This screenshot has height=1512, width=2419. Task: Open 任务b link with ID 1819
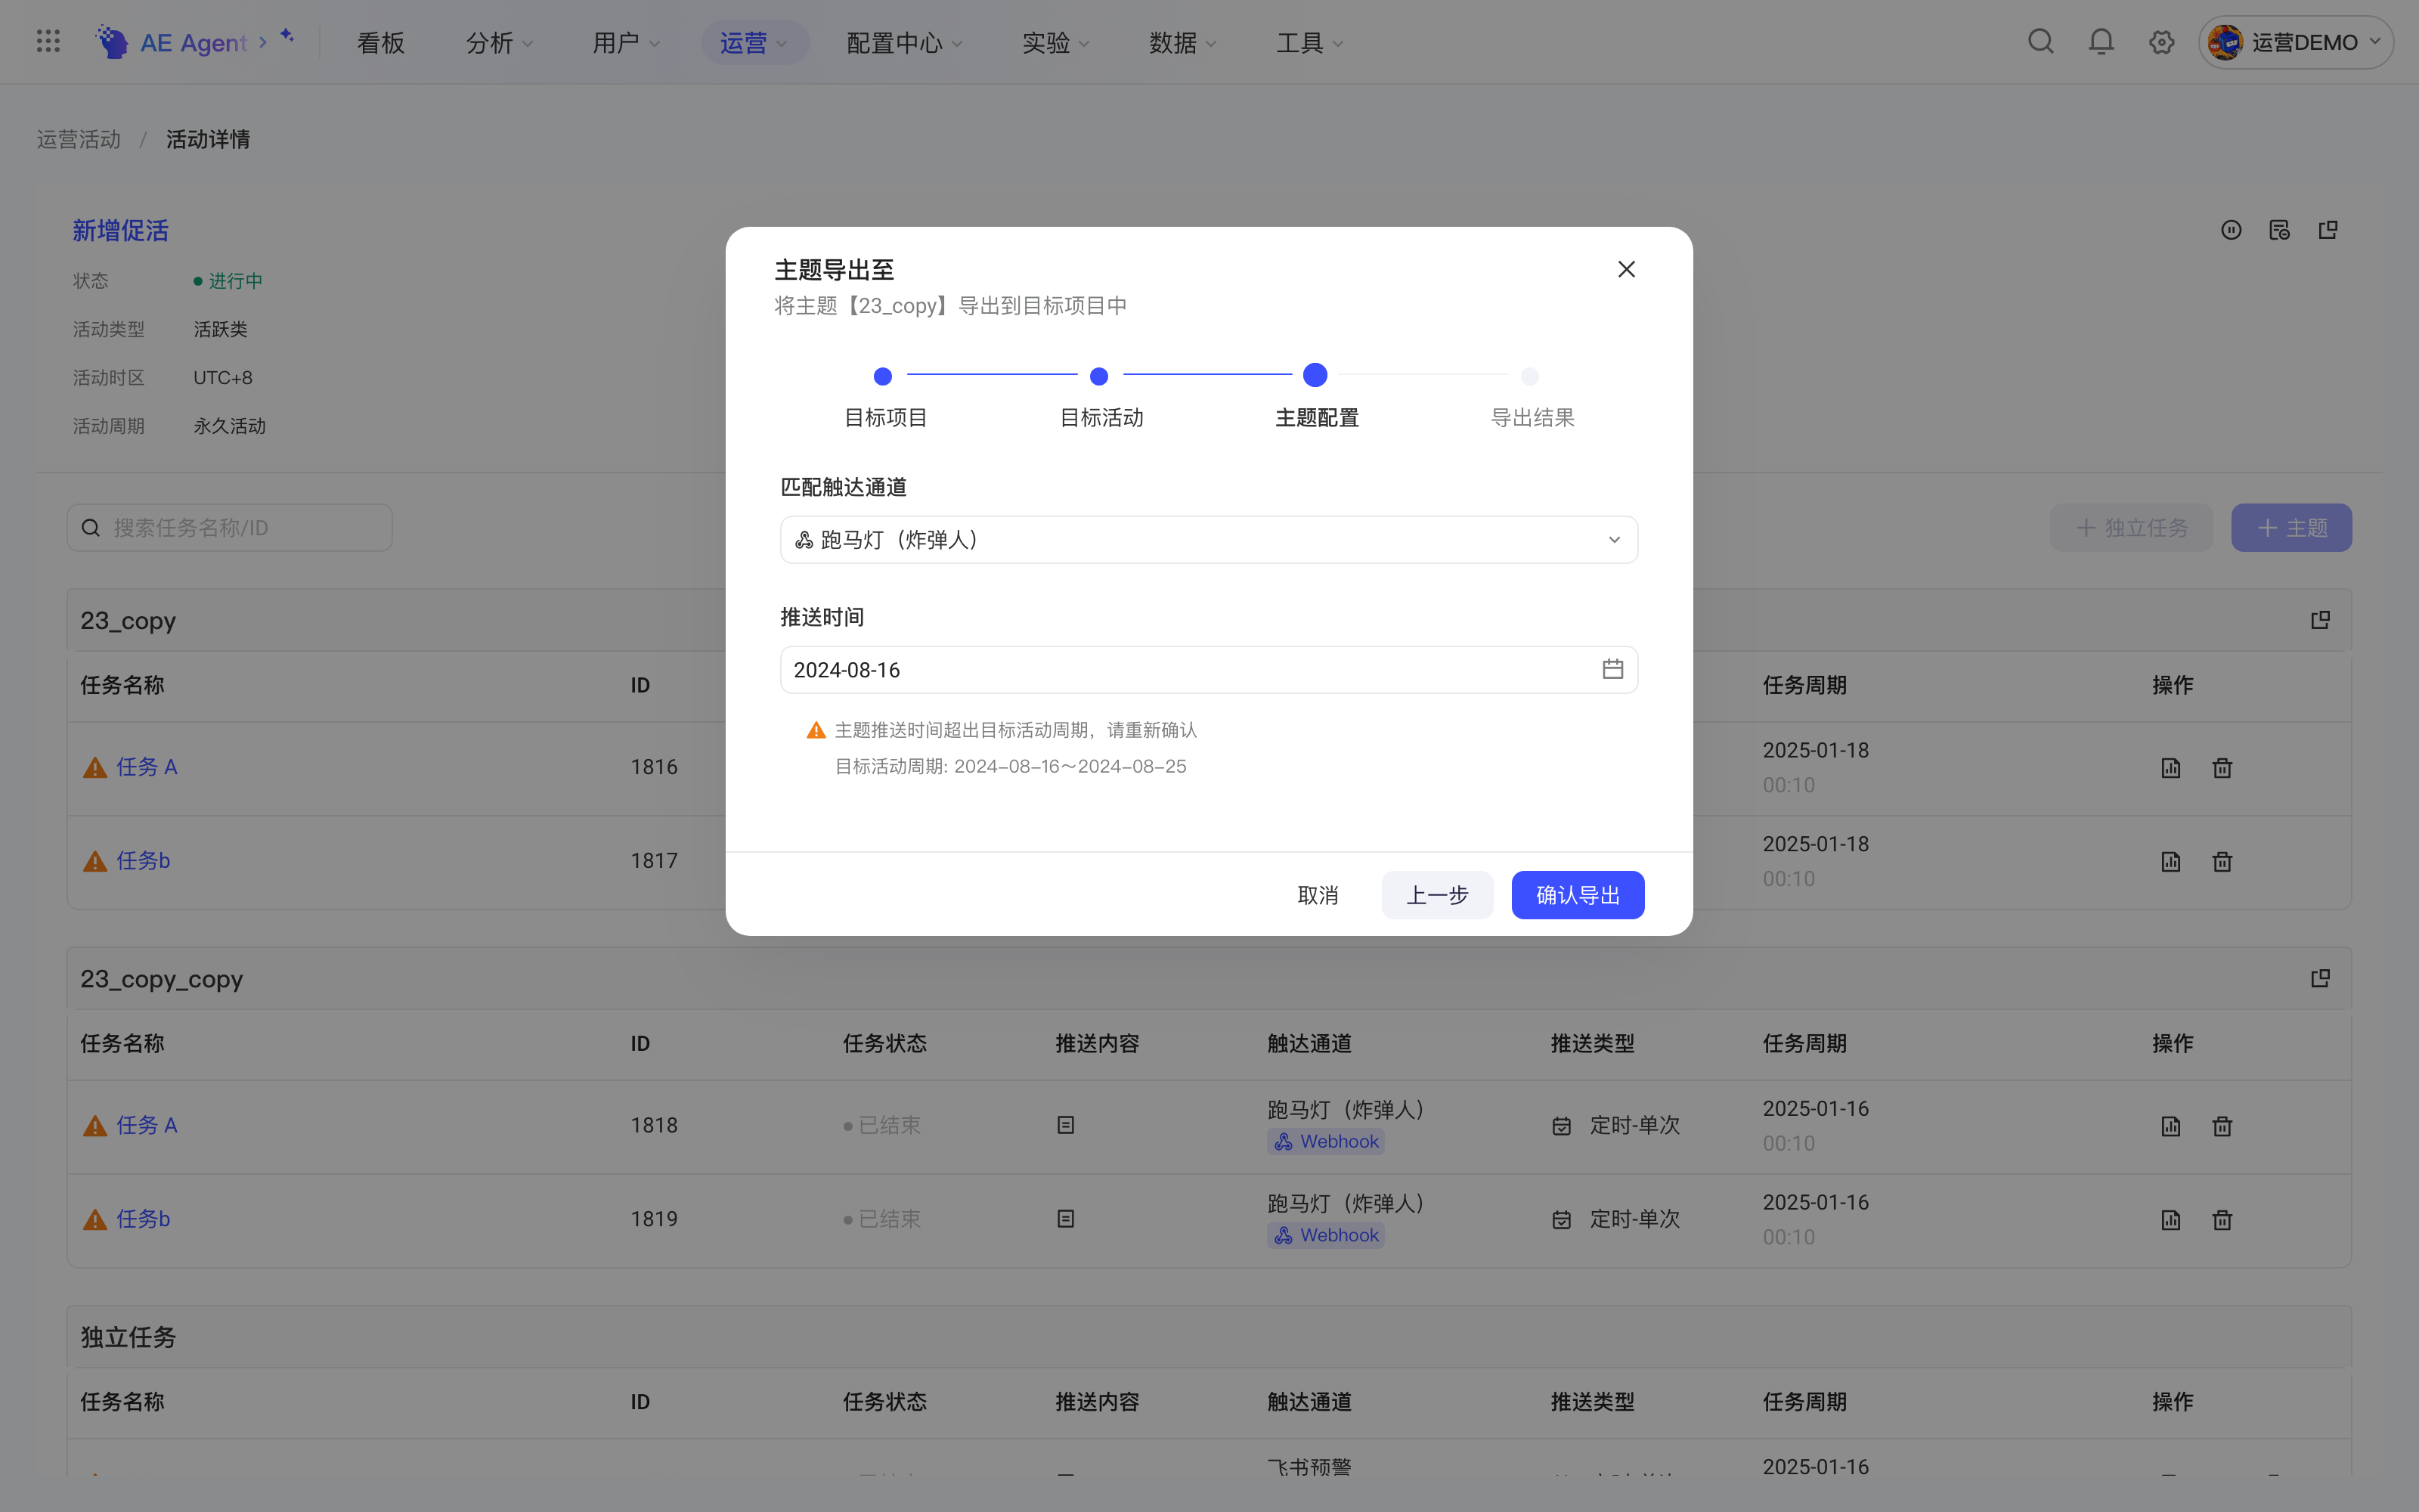point(143,1219)
